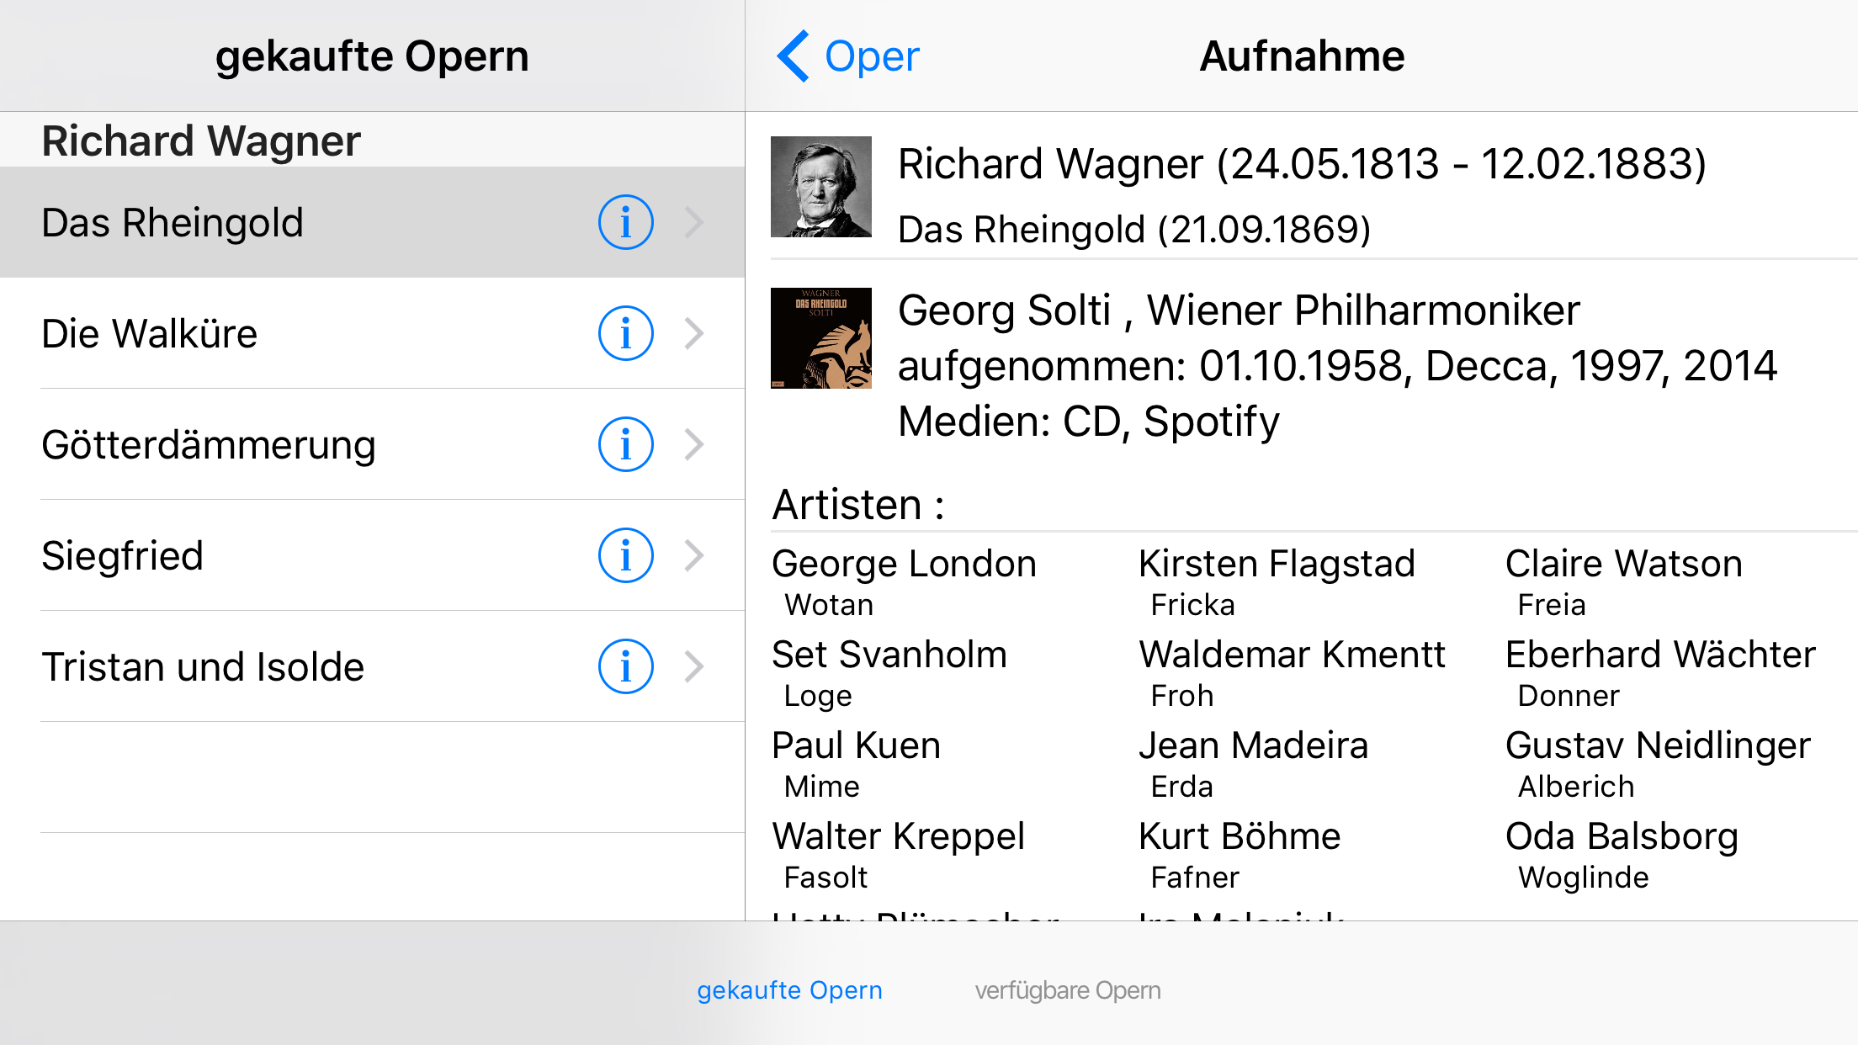Switch to verfügbare Opern tab

click(1067, 990)
